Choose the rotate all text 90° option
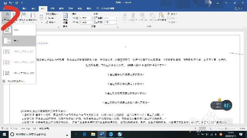247x138 pixels. pos(19,51)
